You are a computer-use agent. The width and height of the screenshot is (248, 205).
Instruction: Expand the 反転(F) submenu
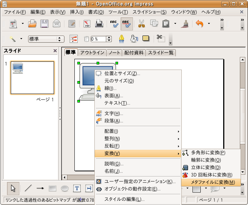[138, 146]
